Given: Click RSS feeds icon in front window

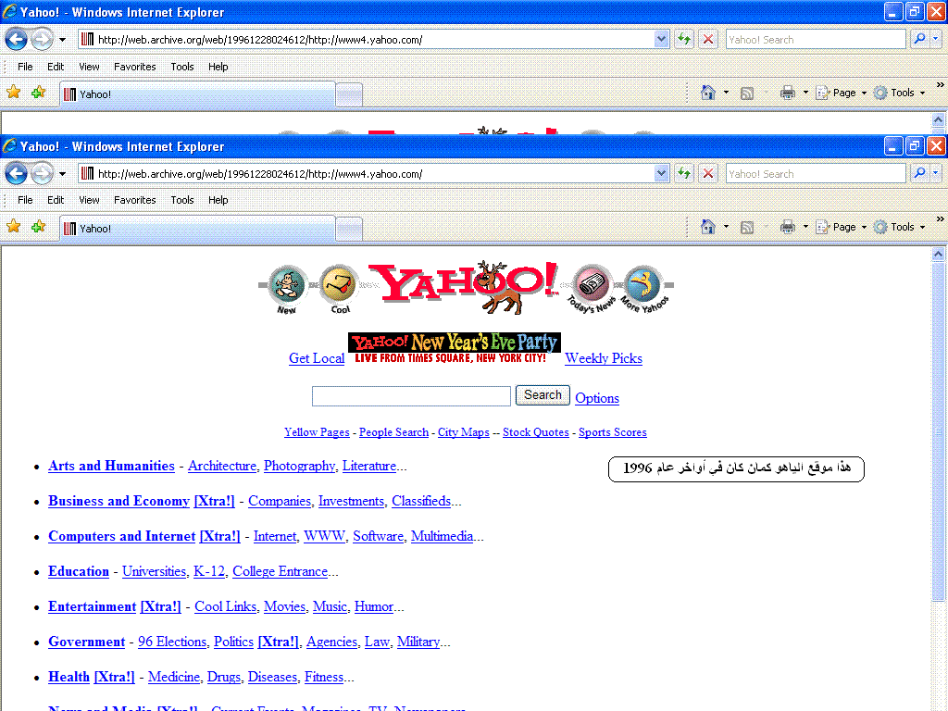Looking at the screenshot, I should click(747, 228).
